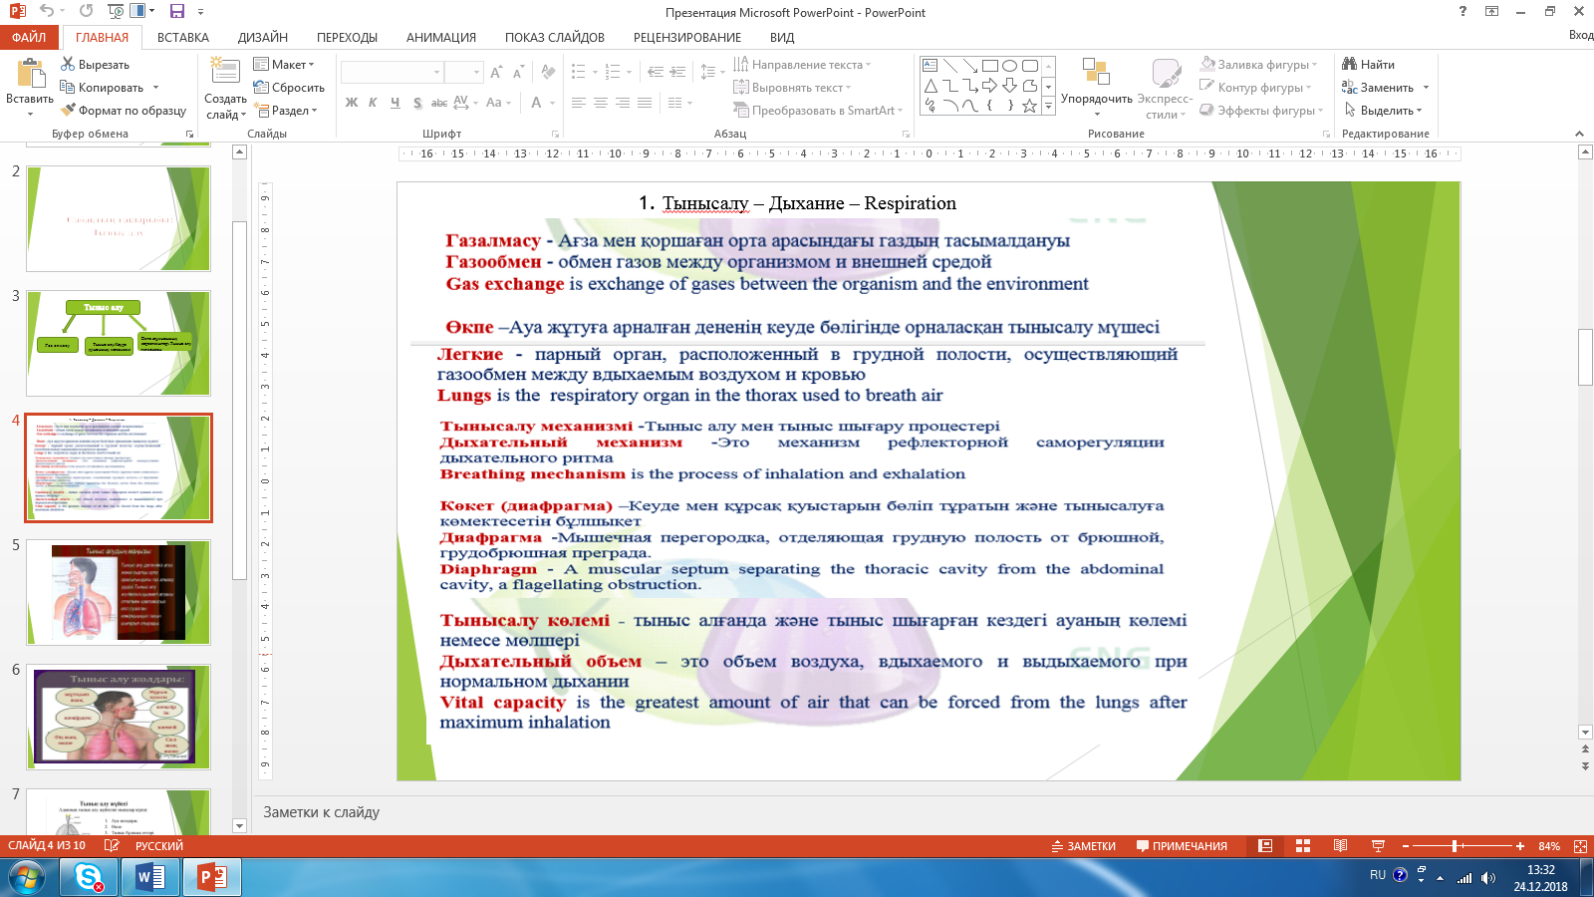
Task: Align text left
Action: tap(579, 103)
